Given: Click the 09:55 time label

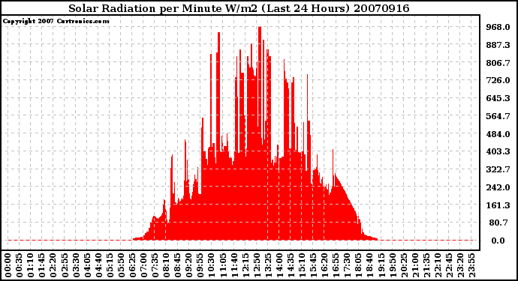Looking at the screenshot, I should pyautogui.click(x=200, y=266).
